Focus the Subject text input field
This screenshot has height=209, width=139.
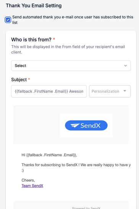pos(49,91)
